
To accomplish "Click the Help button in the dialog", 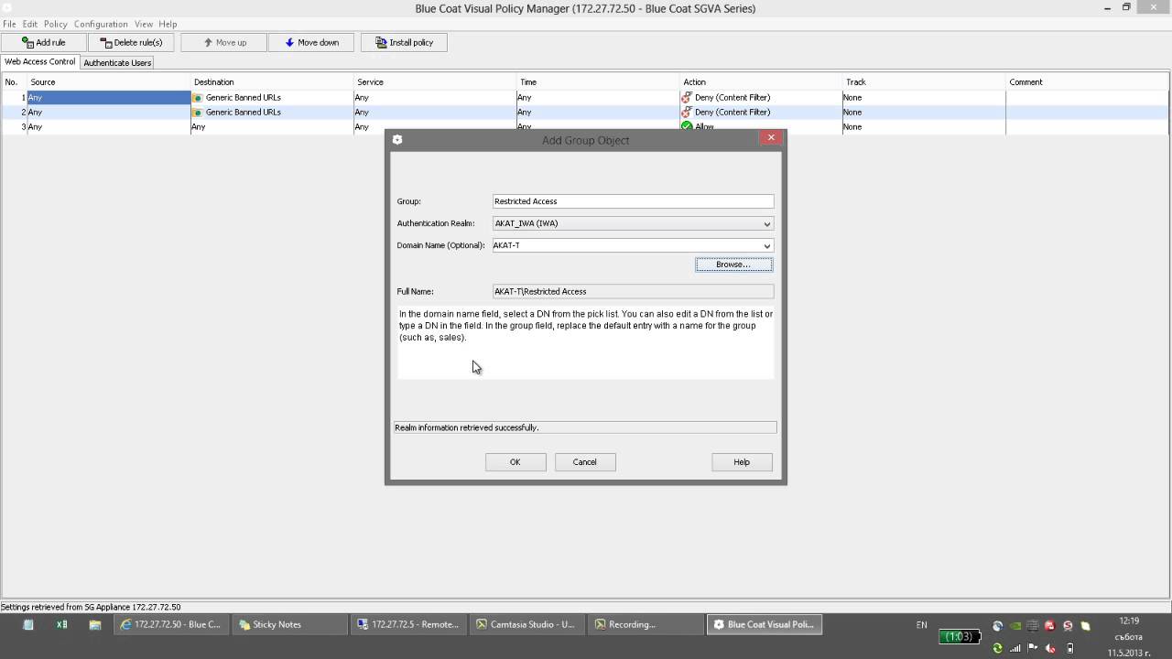I will point(742,462).
